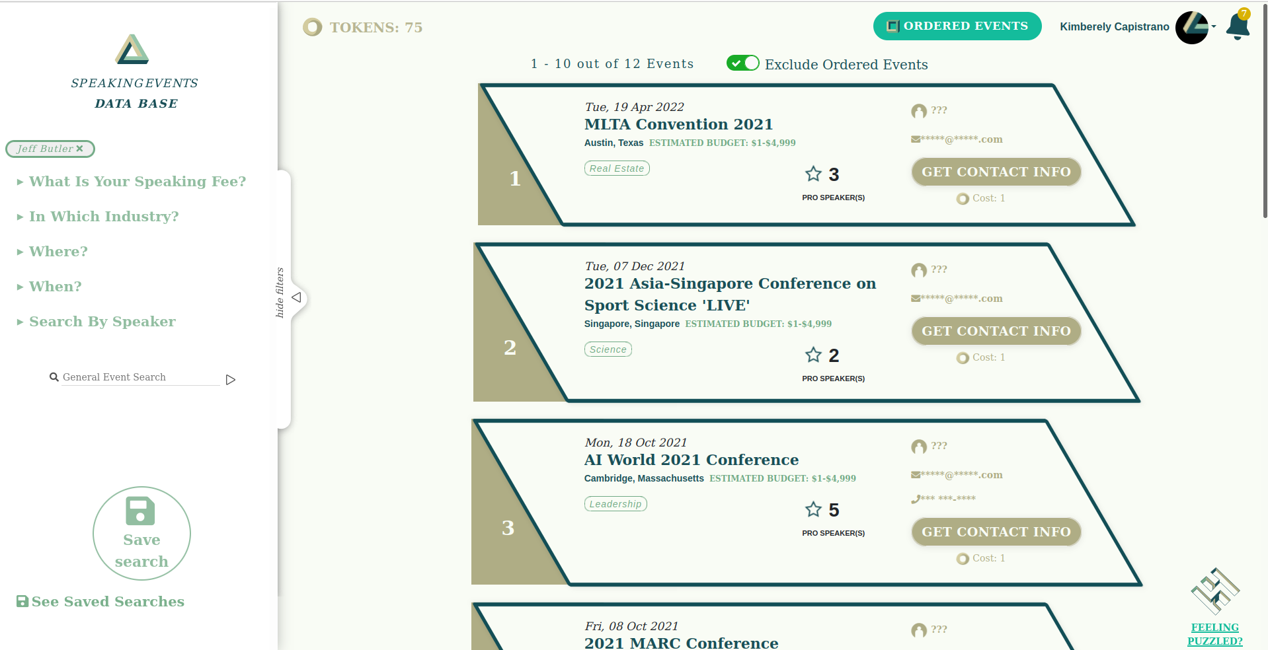This screenshot has height=650, width=1268.
Task: Click star icon on AI World card
Action: click(813, 509)
